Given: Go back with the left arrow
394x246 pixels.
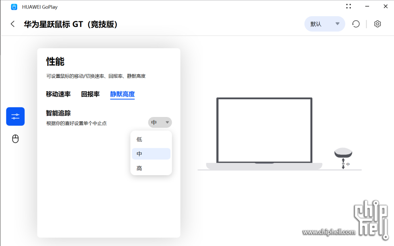Looking at the screenshot, I should [12, 24].
